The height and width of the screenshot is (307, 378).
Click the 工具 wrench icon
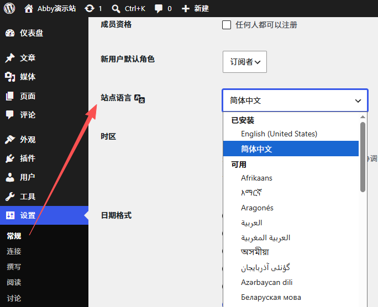[x=10, y=197]
